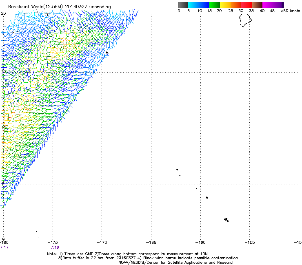Click the note line about 'Data buffer is 22 hrs'

point(148,258)
